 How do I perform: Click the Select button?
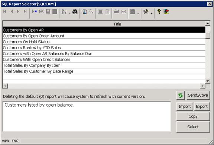tap(193, 127)
